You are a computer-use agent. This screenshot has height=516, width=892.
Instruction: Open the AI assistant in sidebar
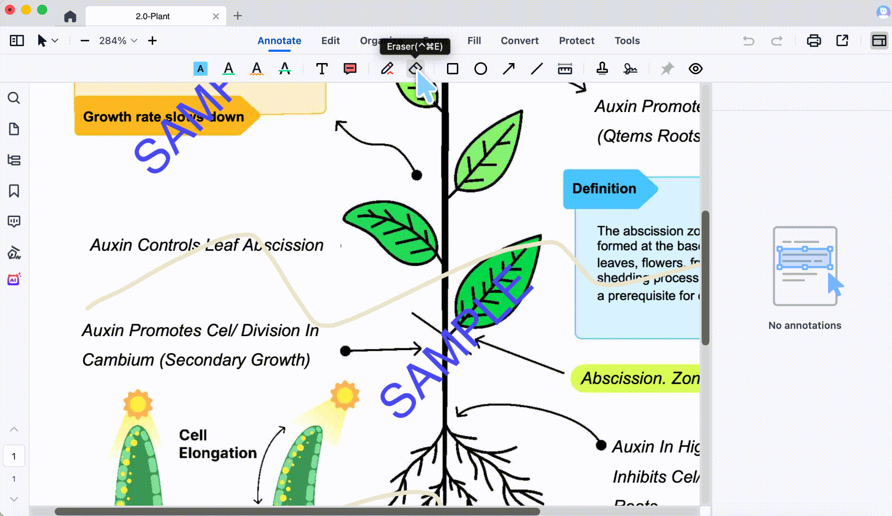[14, 280]
